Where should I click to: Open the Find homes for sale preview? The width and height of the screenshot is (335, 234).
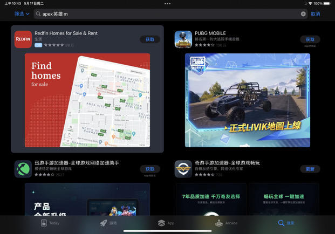(87, 100)
